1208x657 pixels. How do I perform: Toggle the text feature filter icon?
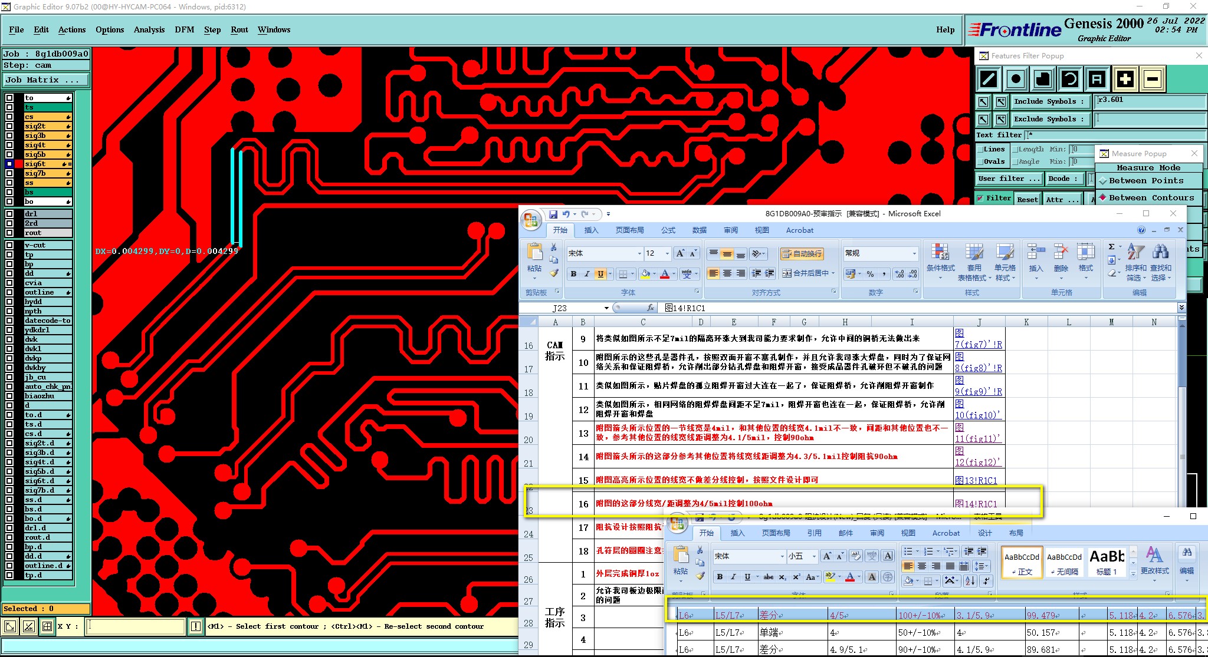coord(1097,79)
